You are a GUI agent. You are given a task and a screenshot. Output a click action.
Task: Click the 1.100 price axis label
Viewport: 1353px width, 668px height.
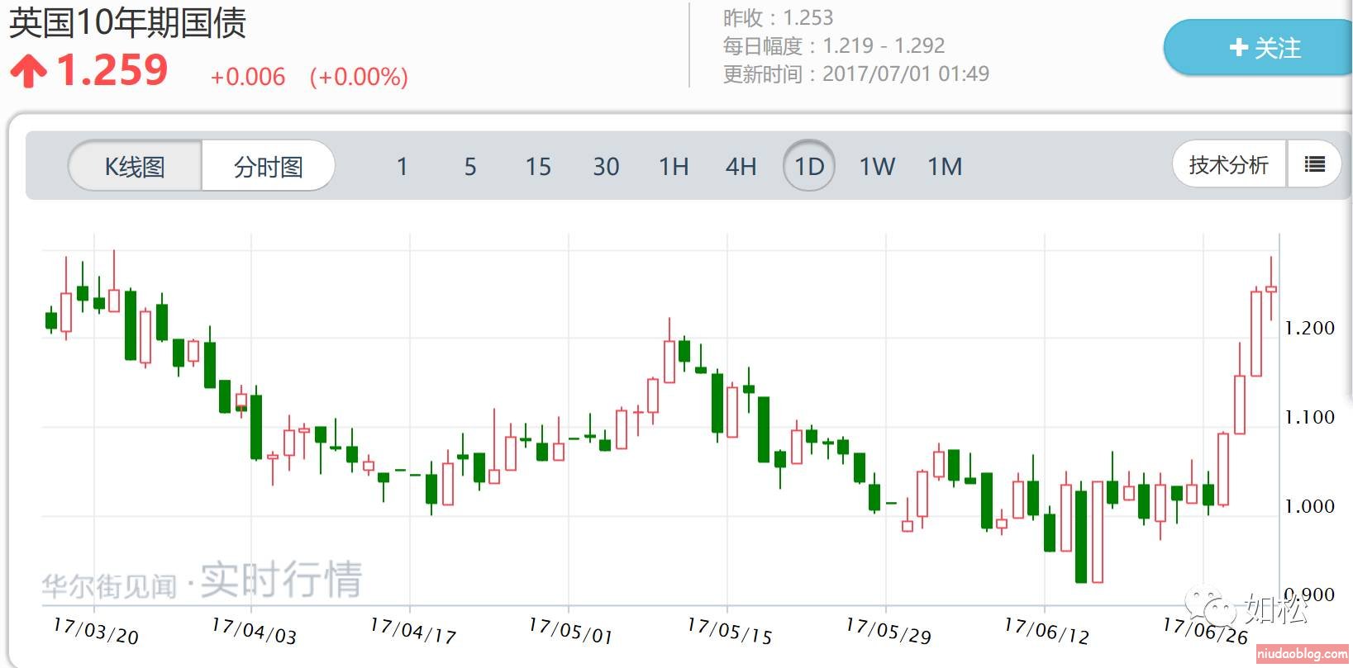(1309, 417)
